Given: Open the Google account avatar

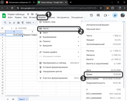Looking at the screenshot, I should point(123,15).
